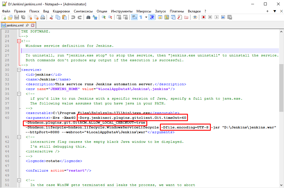This screenshot has width=284, height=188.
Task: Collapse the comment fold at line 24
Action: [19, 41]
